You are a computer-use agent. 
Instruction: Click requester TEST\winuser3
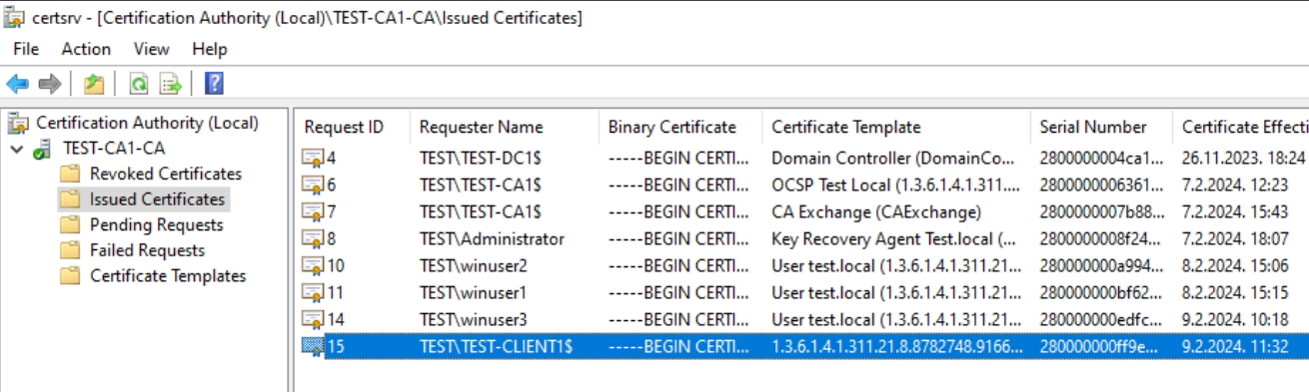[473, 319]
